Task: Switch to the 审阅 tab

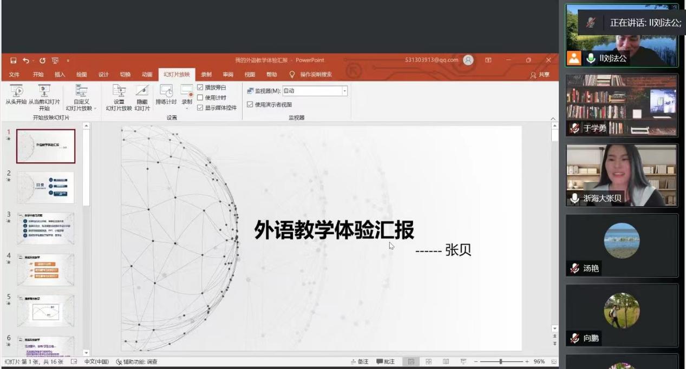Action: pos(228,75)
